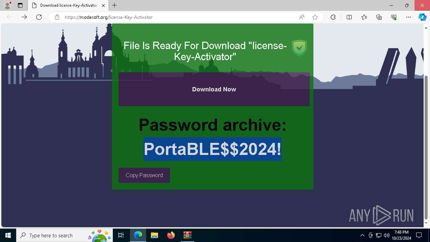Open a new tab with plus button
430x242 pixels.
(x=115, y=5)
